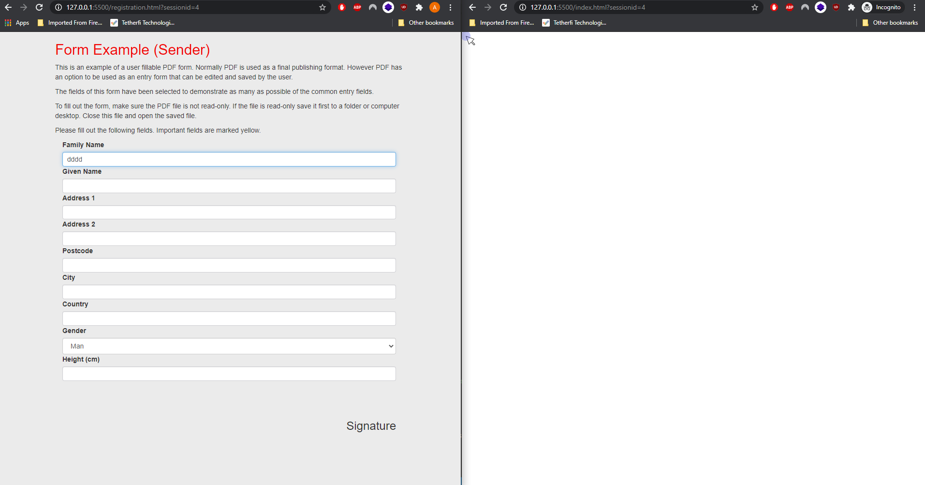Image resolution: width=925 pixels, height=485 pixels.
Task: Click the Family Name input containing dddd
Action: pos(229,159)
